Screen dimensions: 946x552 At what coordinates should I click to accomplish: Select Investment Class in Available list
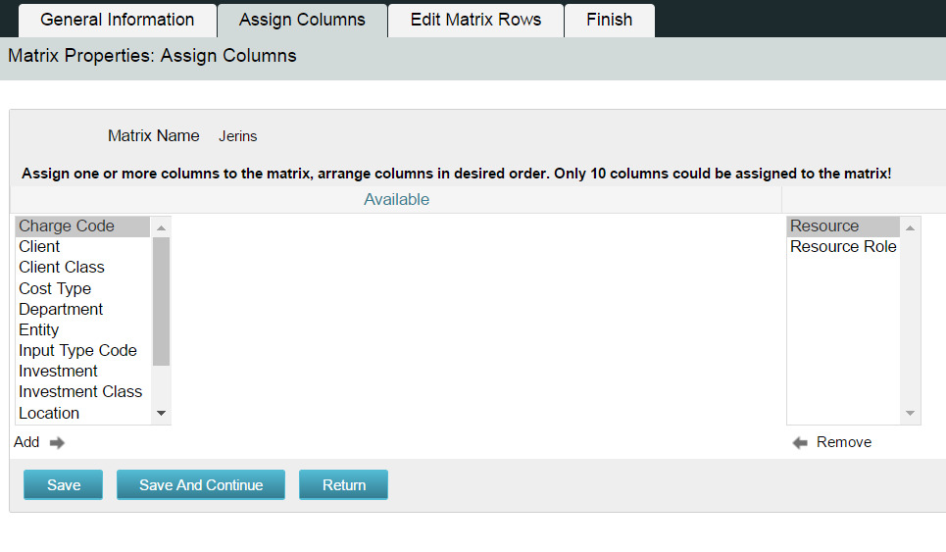click(80, 391)
